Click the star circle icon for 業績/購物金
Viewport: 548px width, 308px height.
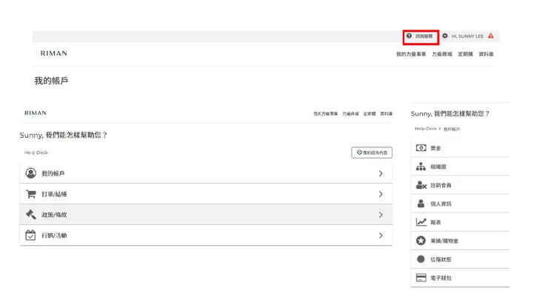(421, 241)
